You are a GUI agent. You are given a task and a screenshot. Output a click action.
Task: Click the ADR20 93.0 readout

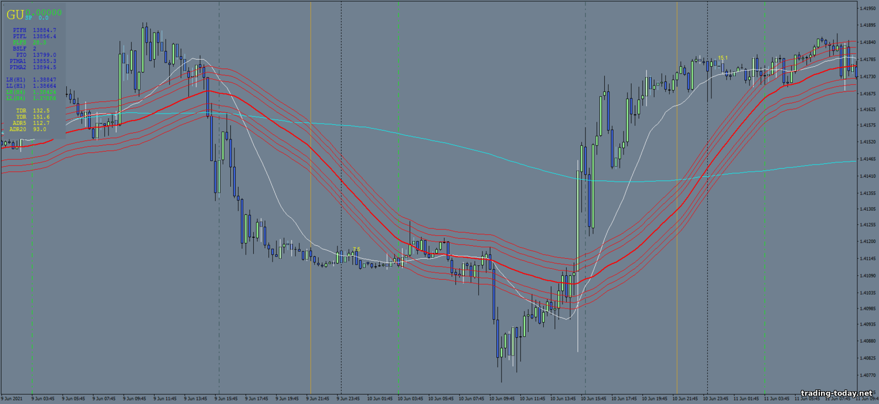point(28,129)
